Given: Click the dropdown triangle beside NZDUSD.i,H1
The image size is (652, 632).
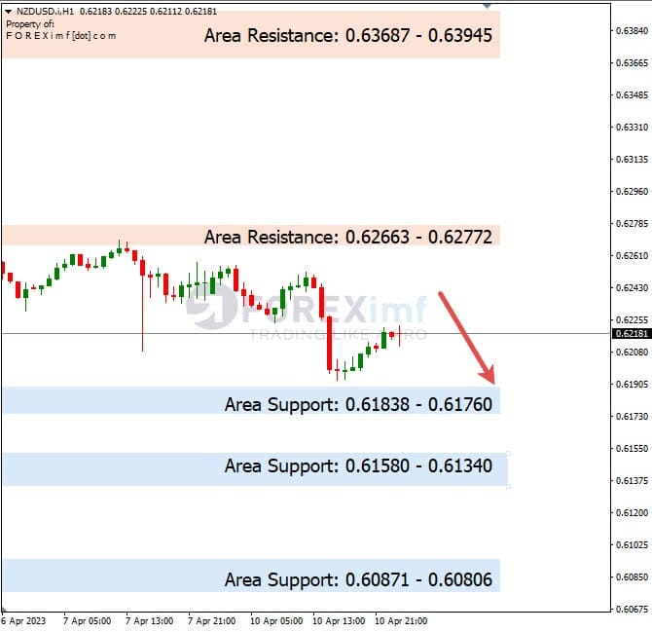Looking at the screenshot, I should [x=8, y=12].
